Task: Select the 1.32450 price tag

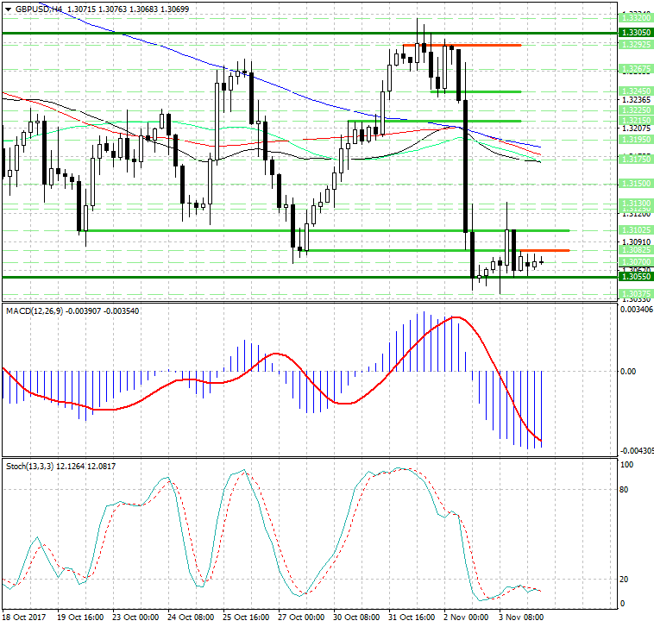Action: [x=635, y=91]
